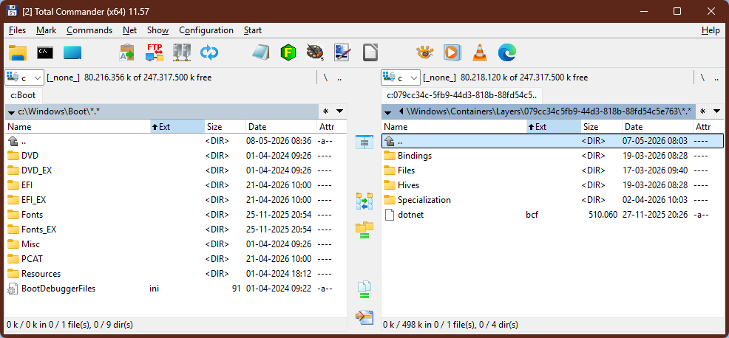Open the Show menu
The image size is (729, 338).
(x=157, y=30)
